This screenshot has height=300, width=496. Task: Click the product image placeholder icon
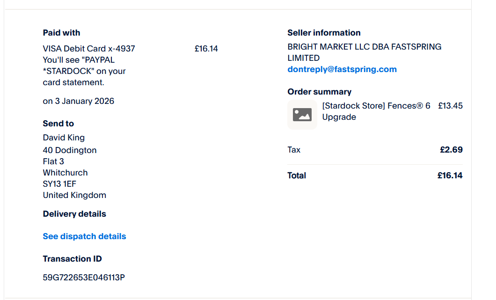[x=302, y=114]
